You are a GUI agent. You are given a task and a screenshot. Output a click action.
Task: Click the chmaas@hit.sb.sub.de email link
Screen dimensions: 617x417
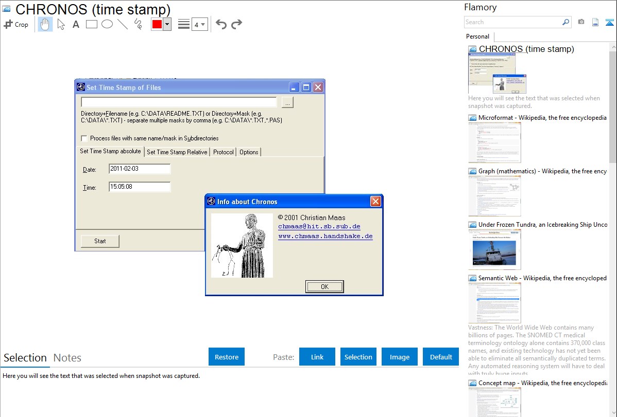click(x=319, y=226)
